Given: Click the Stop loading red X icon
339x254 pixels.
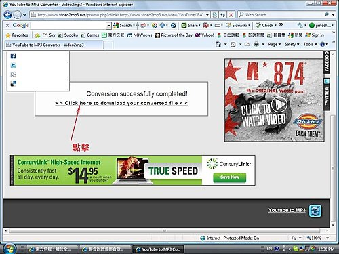Looking at the screenshot, I should [x=231, y=15].
